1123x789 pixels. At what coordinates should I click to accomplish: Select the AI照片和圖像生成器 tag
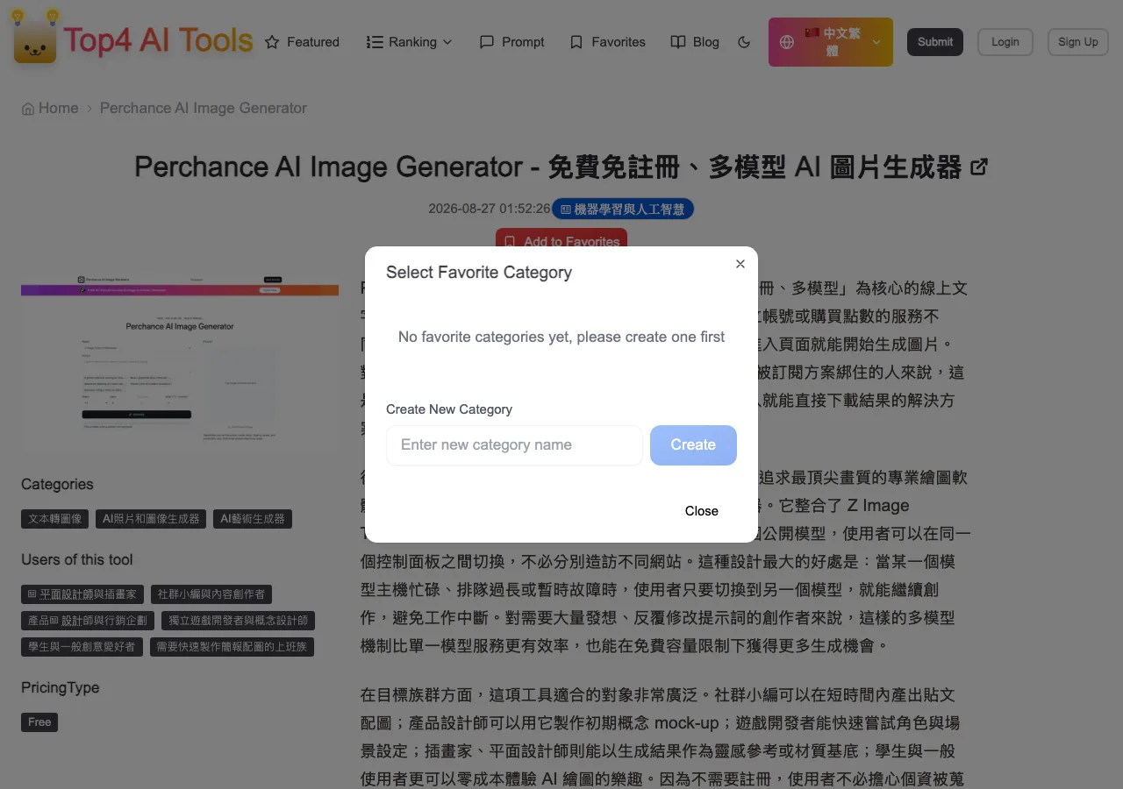(151, 519)
